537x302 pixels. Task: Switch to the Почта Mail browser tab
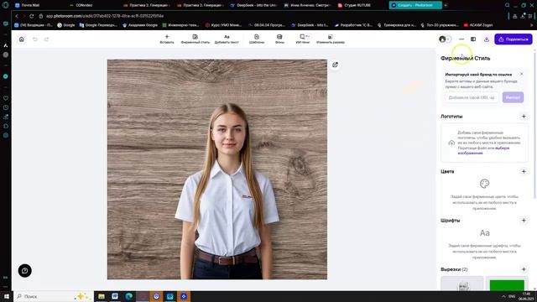click(30, 5)
